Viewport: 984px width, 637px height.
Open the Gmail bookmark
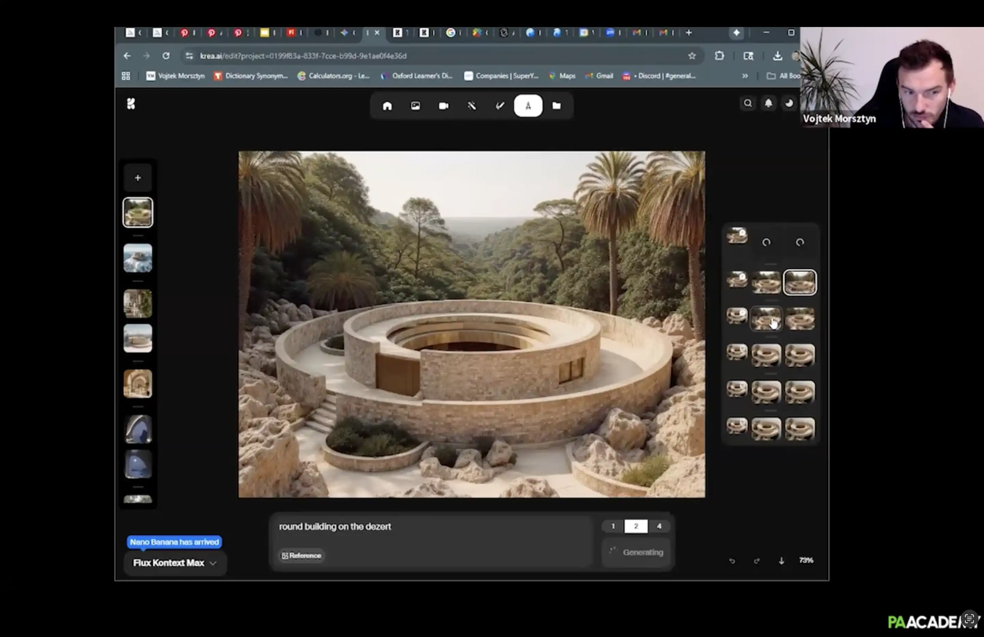point(599,76)
